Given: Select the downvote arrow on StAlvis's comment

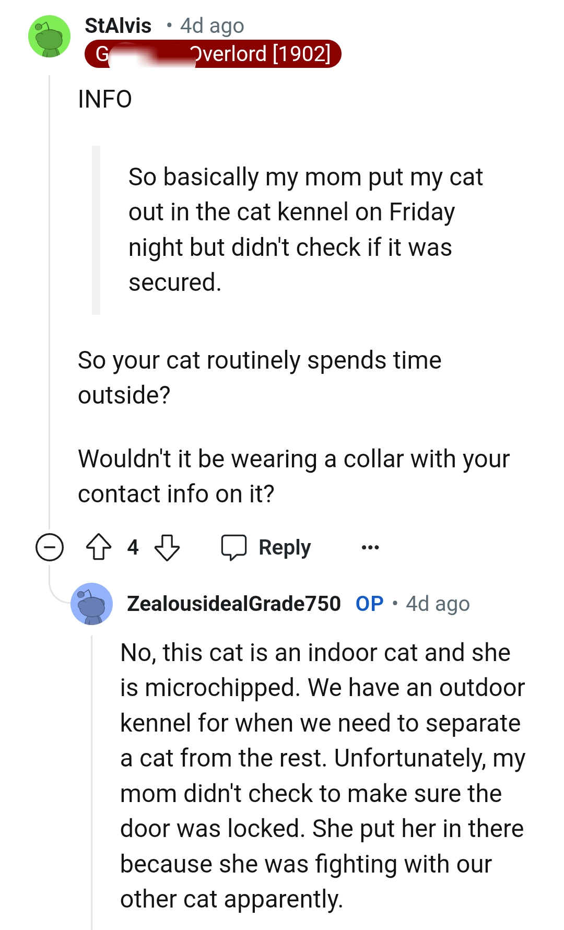Looking at the screenshot, I should (168, 547).
